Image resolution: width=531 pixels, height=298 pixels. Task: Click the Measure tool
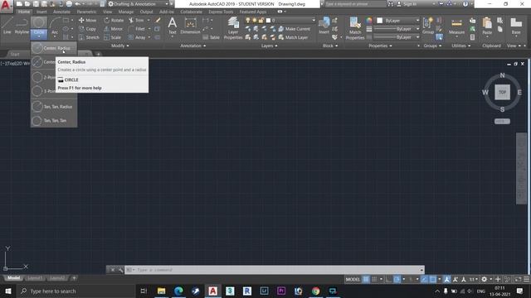456,26
